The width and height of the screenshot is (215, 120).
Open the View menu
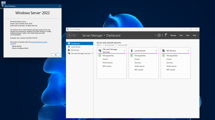(187, 35)
